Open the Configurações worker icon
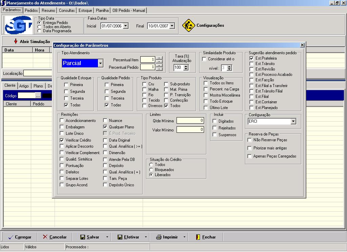The image size is (347, 252). click(189, 25)
